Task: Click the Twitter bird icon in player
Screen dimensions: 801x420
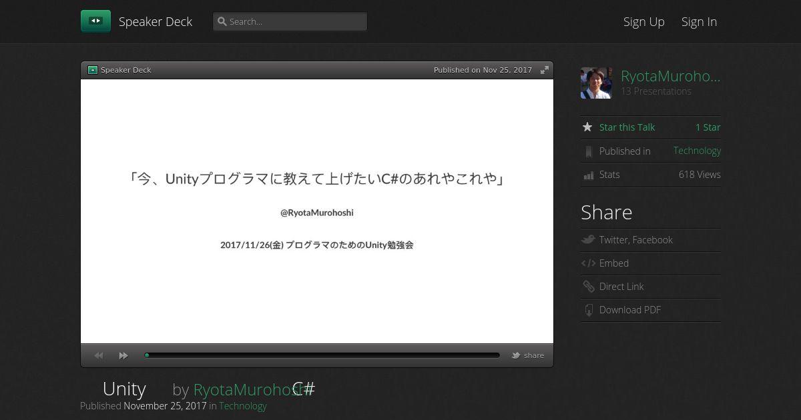Action: [x=516, y=355]
